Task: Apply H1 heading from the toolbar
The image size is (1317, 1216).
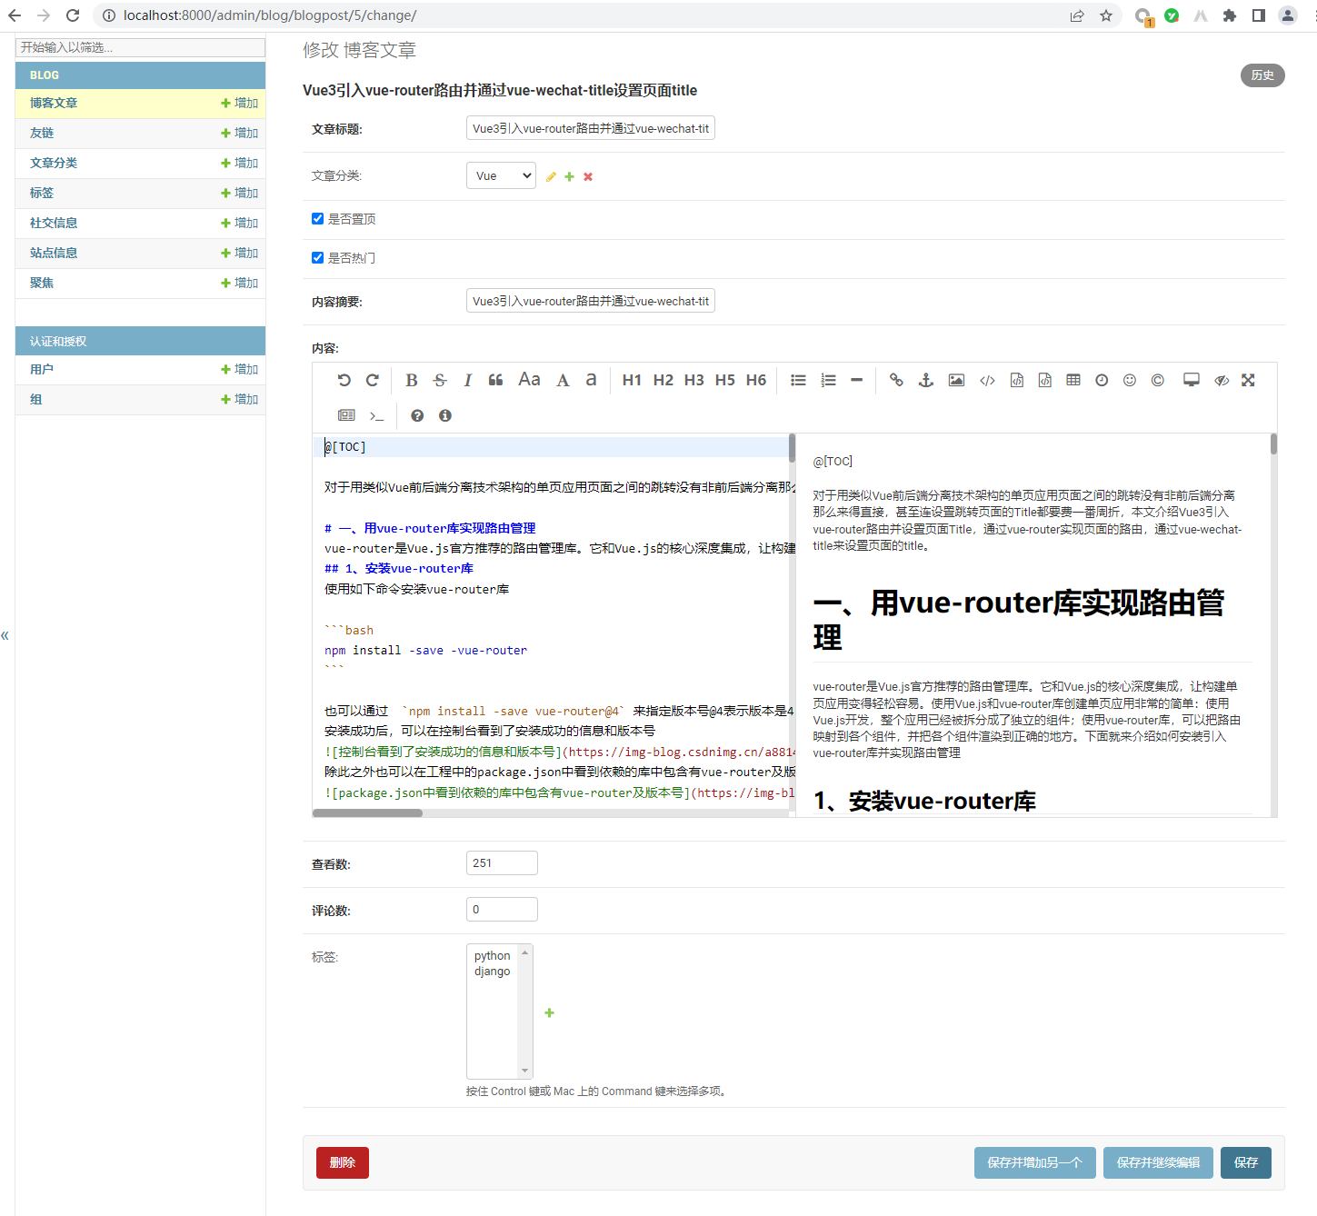Action: click(633, 380)
